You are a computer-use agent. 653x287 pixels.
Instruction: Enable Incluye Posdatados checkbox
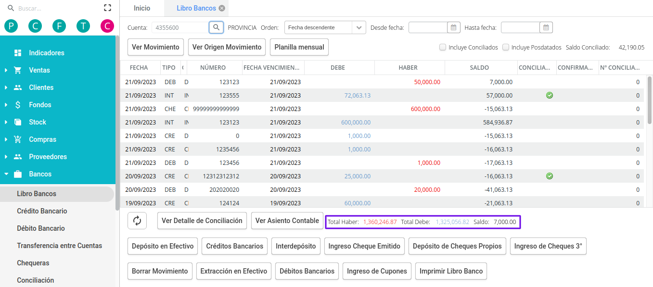[505, 47]
